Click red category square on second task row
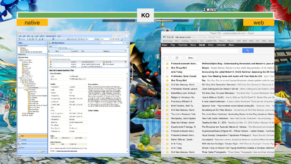 104,64
